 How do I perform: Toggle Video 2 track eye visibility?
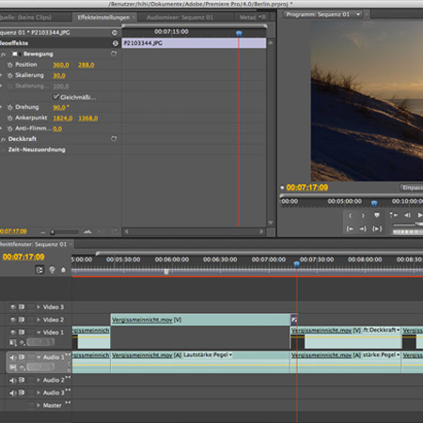click(x=13, y=320)
